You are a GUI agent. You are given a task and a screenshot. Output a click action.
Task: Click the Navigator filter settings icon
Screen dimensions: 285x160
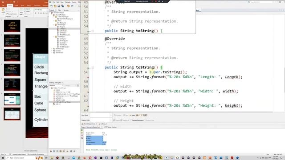78,86
